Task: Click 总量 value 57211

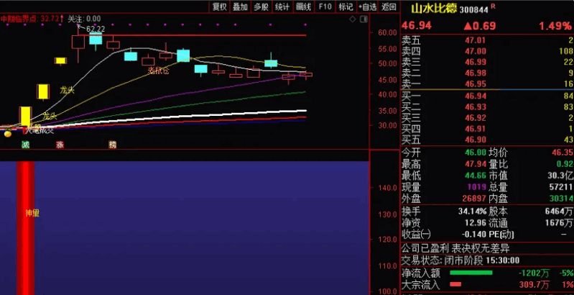Action: [561, 187]
